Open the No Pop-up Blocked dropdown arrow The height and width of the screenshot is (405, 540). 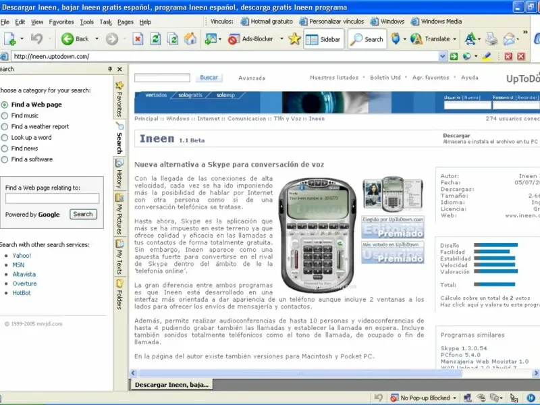[x=454, y=398]
